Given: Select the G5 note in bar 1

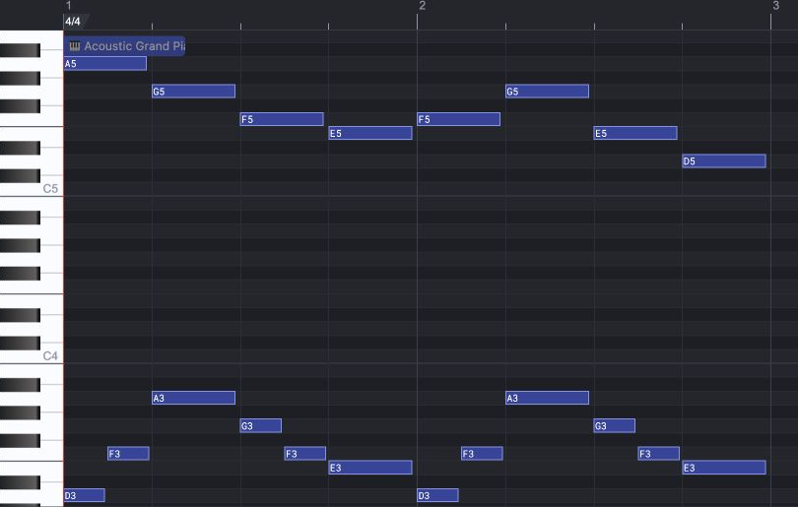Looking at the screenshot, I should click(x=193, y=92).
